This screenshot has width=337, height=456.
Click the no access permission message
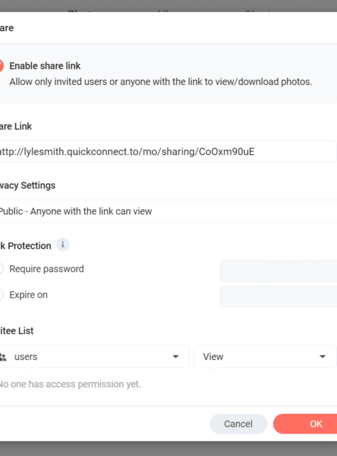pos(70,384)
